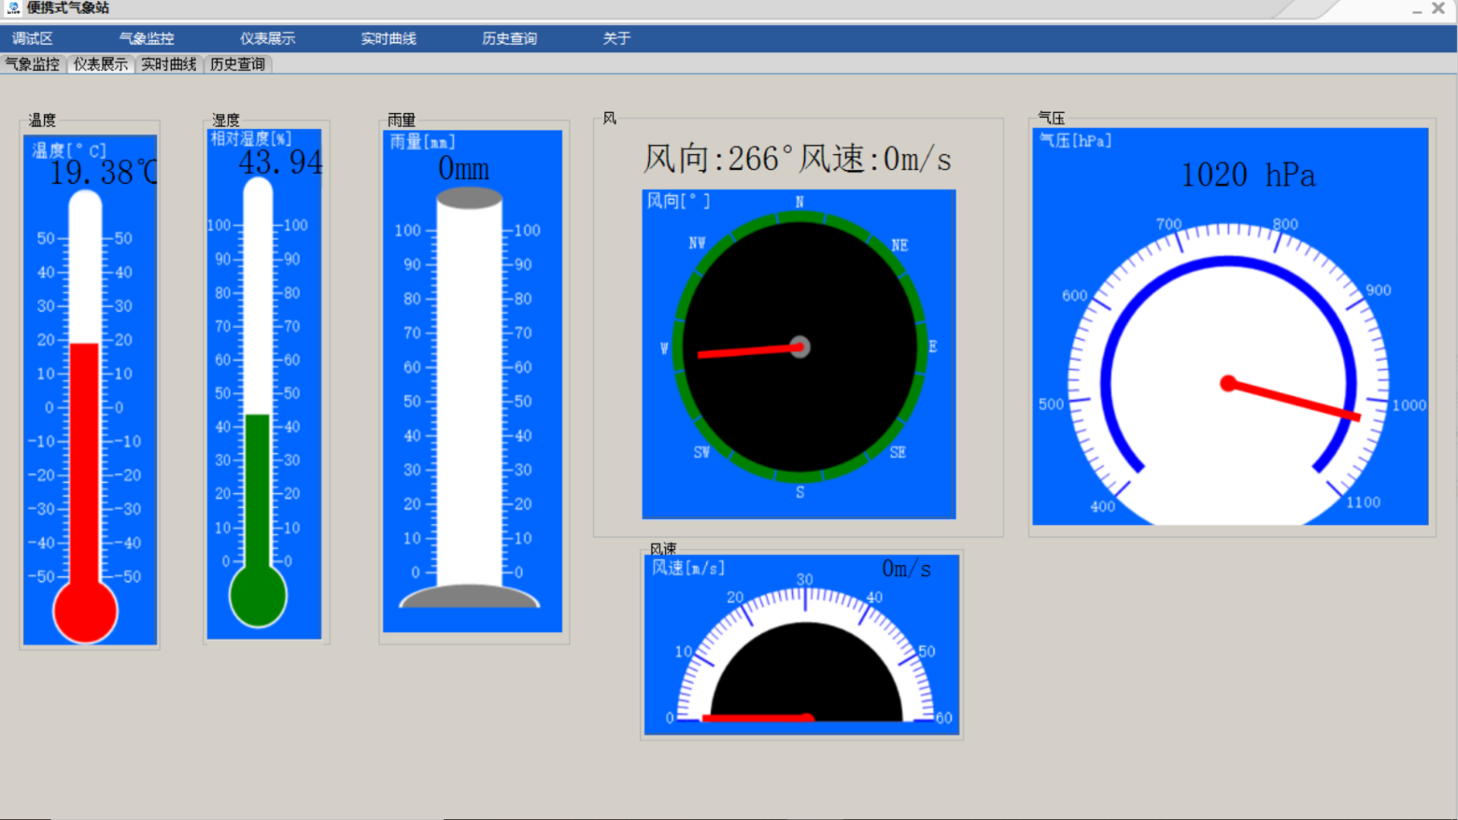Image resolution: width=1458 pixels, height=820 pixels.
Task: Open the 关于 menu
Action: [x=616, y=38]
